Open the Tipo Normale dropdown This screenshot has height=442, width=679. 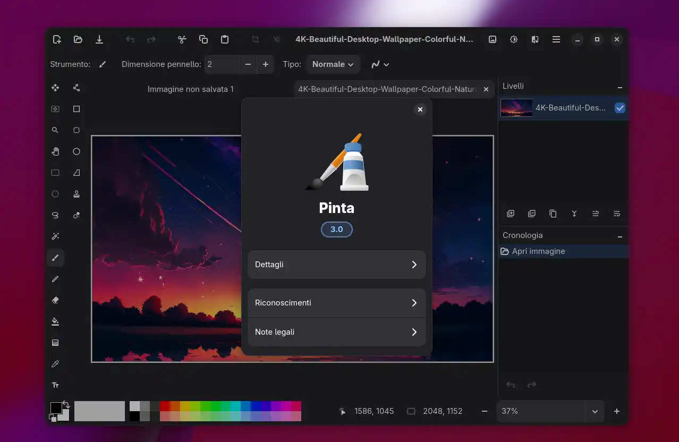333,64
